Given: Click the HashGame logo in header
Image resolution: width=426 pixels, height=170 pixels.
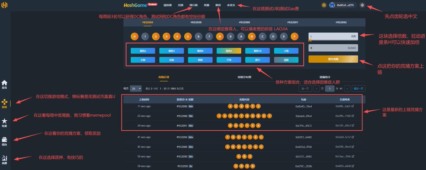Looking at the screenshot, I should point(136,5).
